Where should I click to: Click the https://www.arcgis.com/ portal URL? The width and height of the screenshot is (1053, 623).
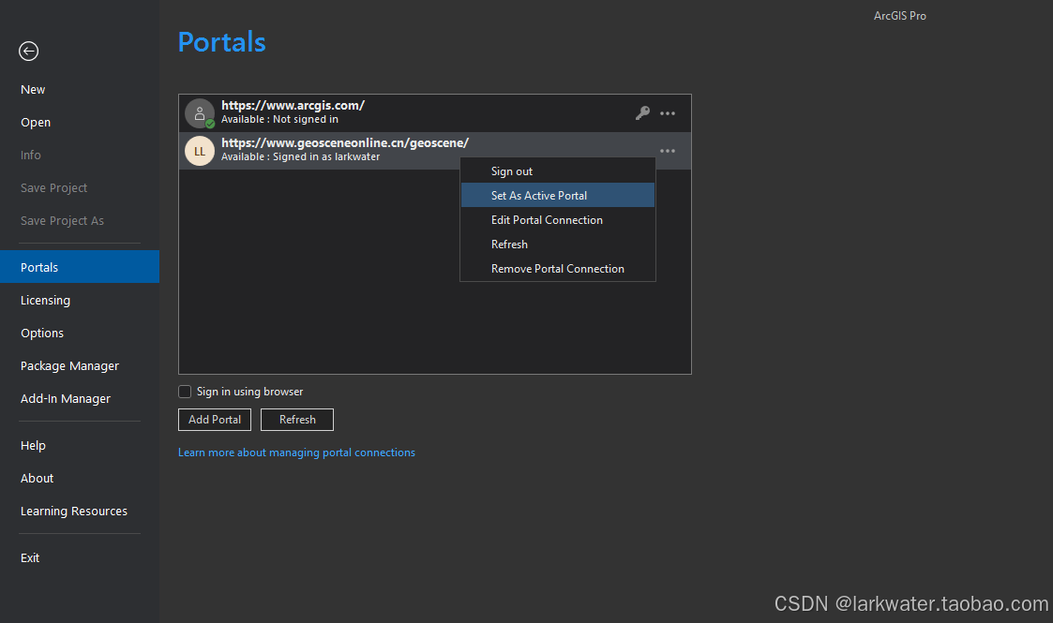click(293, 105)
